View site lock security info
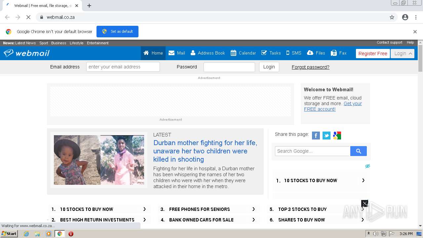The height and width of the screenshot is (238, 423). [x=41, y=17]
